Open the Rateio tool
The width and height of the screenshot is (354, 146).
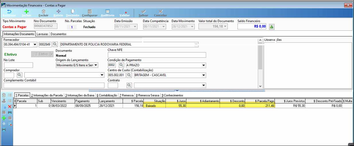tap(58, 13)
